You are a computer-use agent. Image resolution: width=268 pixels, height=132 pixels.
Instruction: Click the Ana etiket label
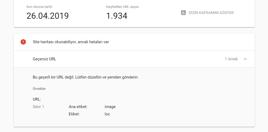78,107
